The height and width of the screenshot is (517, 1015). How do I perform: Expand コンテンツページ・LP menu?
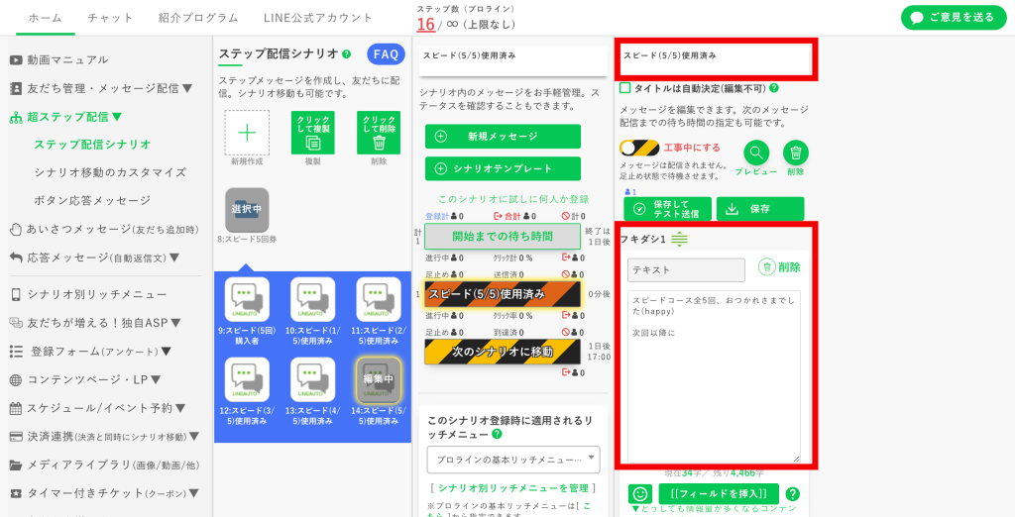click(x=85, y=379)
